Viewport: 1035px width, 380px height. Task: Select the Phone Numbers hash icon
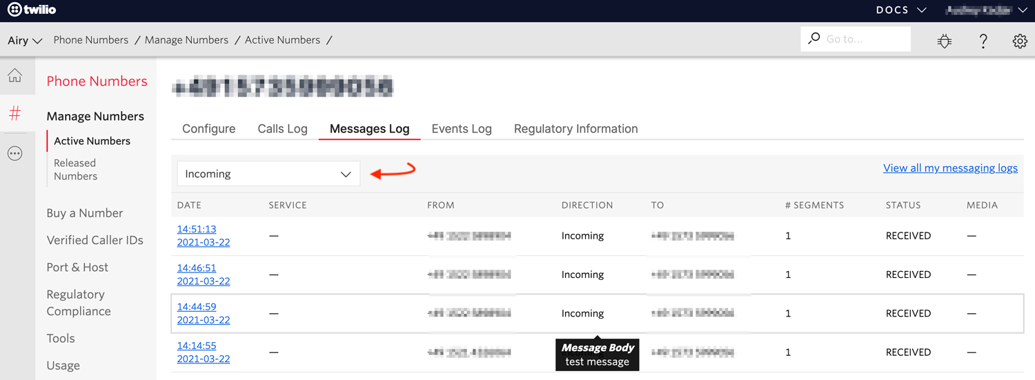15,114
